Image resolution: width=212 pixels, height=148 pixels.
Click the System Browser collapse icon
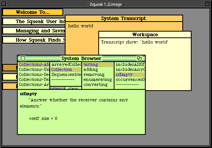(x=139, y=58)
